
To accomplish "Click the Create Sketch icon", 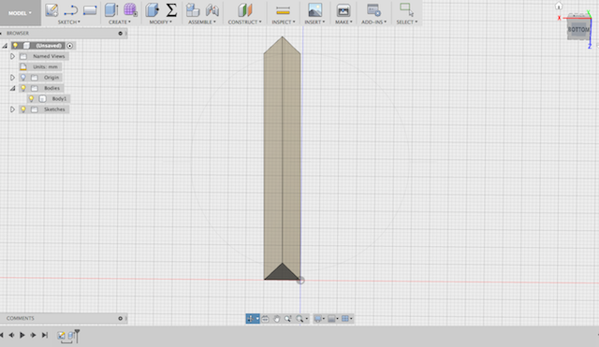I will [51, 10].
